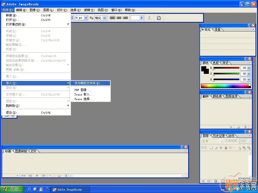Open the looping options dropdown in Animation panel
Viewport: 258px width, 193px height.
point(17,176)
